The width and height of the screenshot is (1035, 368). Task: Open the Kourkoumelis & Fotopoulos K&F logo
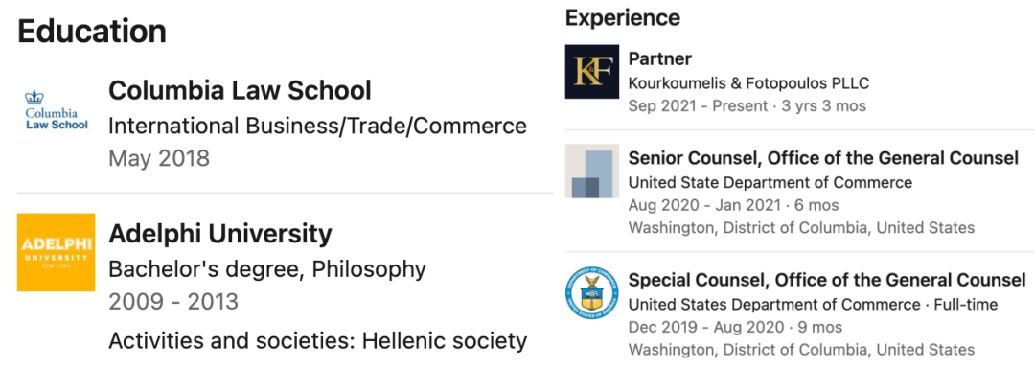592,71
